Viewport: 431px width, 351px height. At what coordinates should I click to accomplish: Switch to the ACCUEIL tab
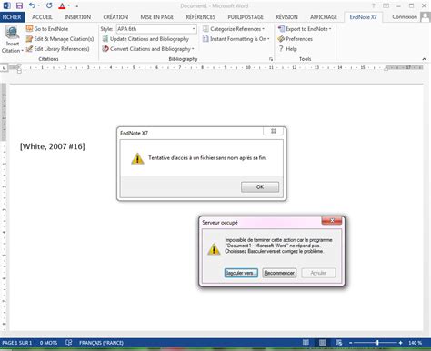point(42,17)
